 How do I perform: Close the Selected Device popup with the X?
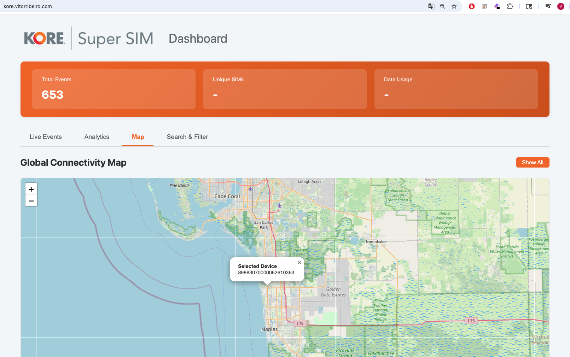point(299,262)
